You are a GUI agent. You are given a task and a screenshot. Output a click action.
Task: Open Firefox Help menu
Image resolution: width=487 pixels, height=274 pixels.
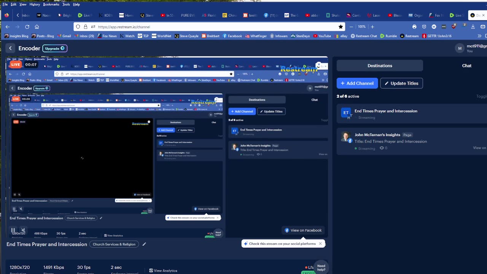tap(76, 5)
